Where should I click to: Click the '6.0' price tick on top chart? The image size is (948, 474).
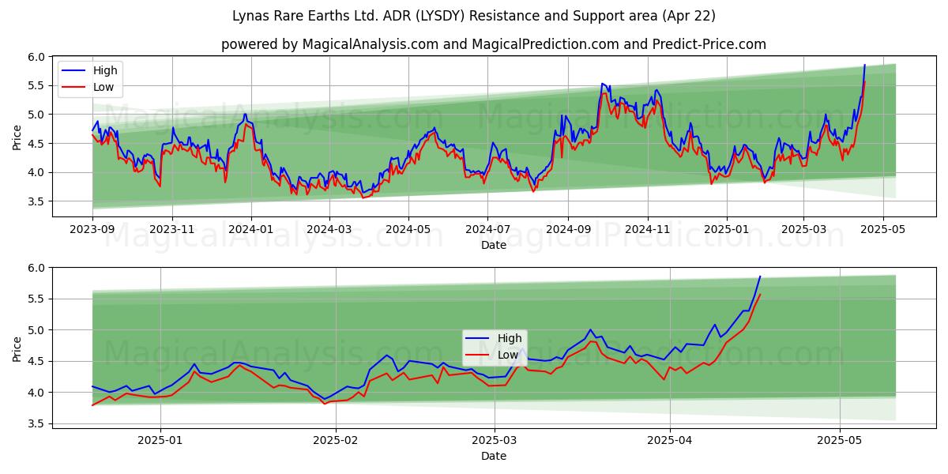36,57
